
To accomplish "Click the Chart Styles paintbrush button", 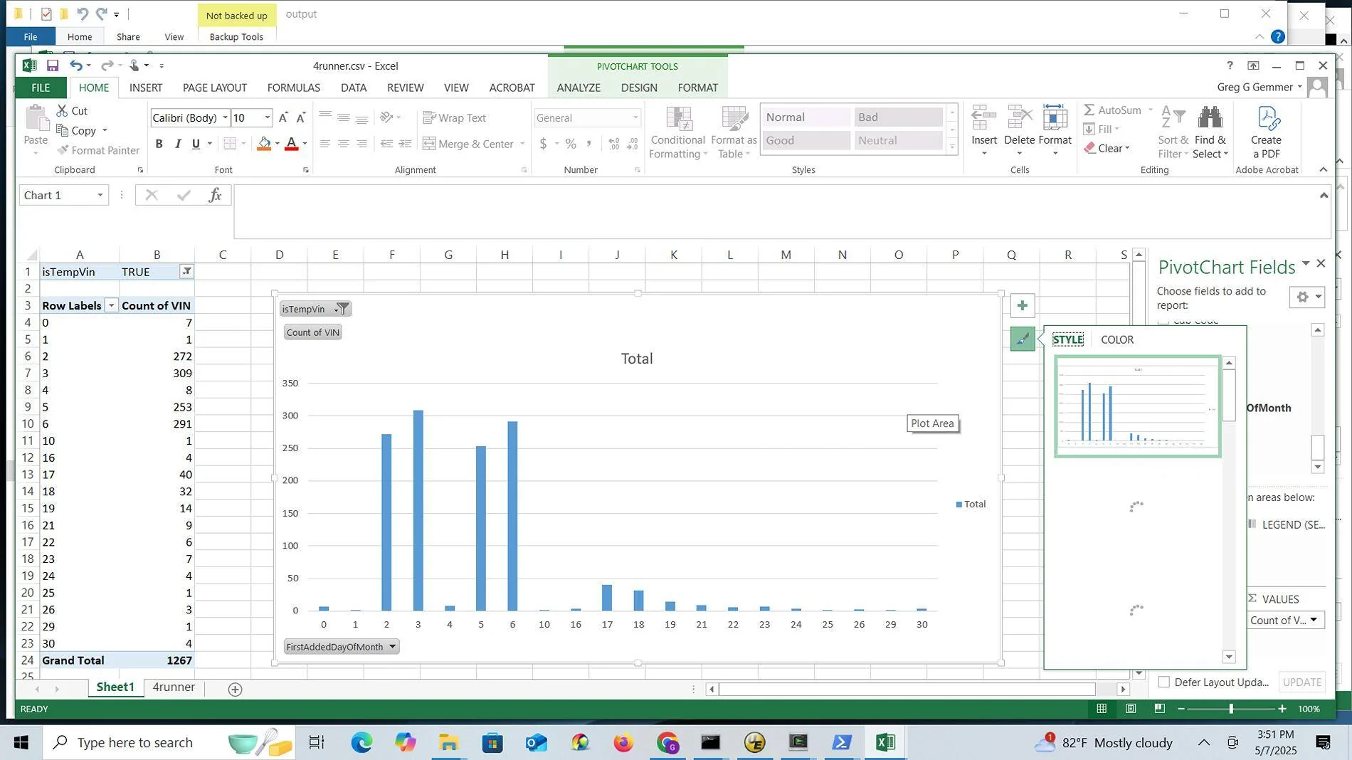I will tap(1022, 339).
